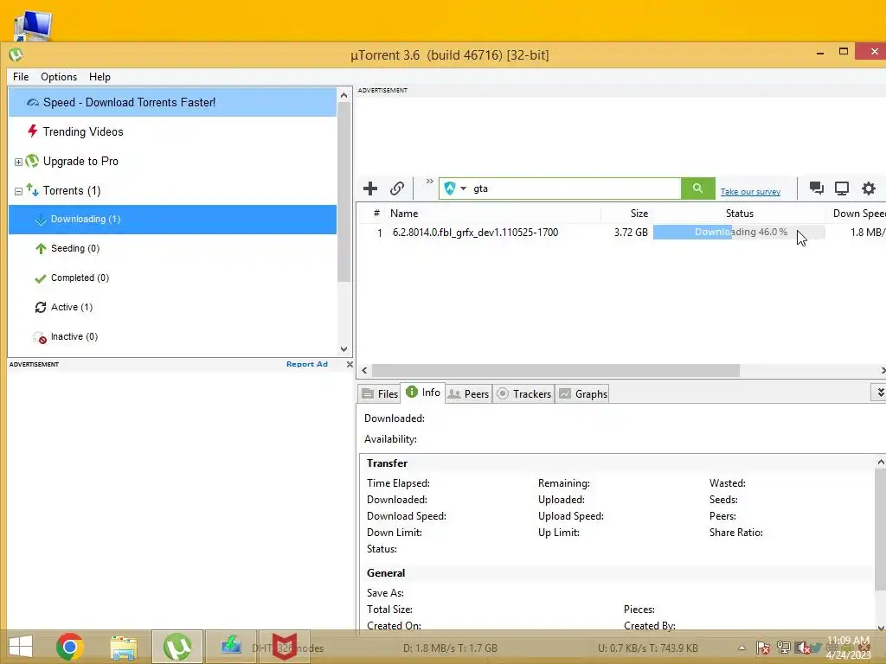Switch to the Info tab
The height and width of the screenshot is (664, 886).
423,393
